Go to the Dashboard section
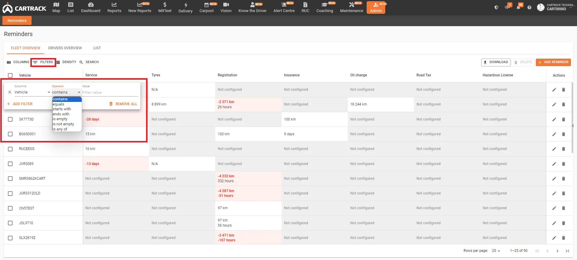Viewport: 577px width, 260px height. [x=90, y=8]
